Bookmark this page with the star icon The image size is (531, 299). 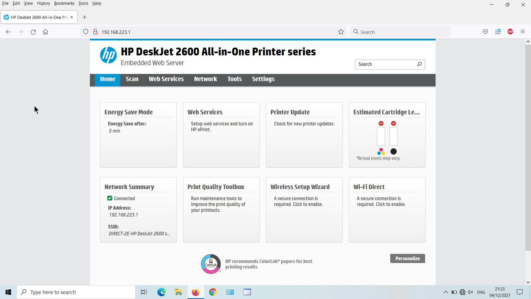pyautogui.click(x=341, y=32)
